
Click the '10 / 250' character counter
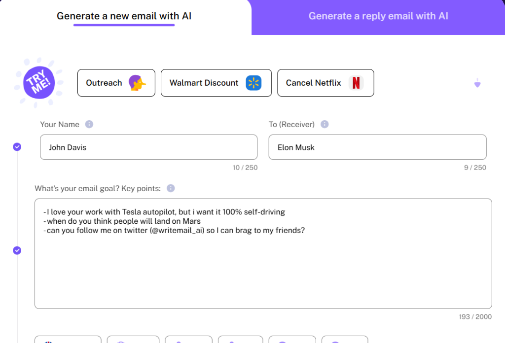[245, 168]
